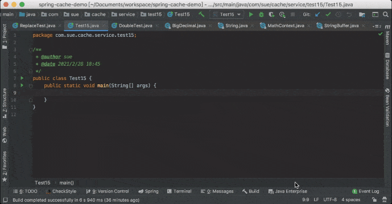Toggle read-only lock in status bar
The height and width of the screenshot is (204, 392).
[x=374, y=199]
